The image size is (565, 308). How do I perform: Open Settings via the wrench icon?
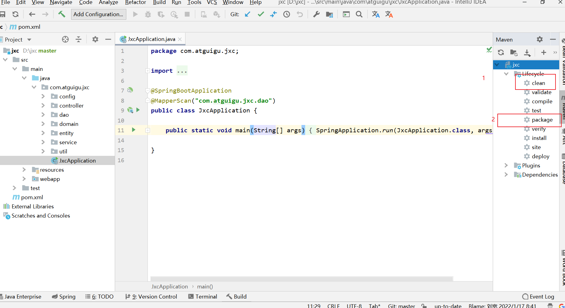point(316,14)
